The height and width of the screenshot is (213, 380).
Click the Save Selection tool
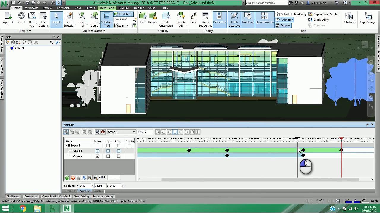69,20
